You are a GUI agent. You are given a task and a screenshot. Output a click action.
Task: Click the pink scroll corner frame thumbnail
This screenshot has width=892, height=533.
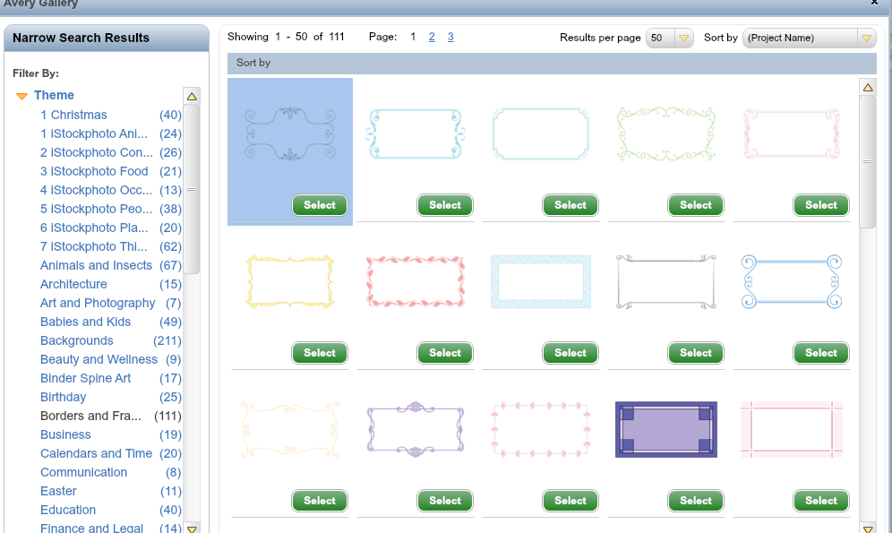tap(792, 133)
